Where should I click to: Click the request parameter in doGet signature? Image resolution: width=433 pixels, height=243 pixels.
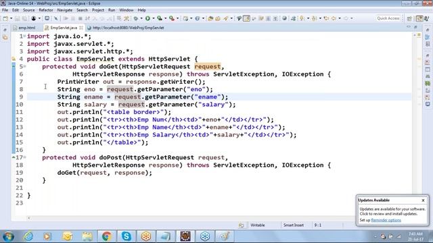coord(208,66)
